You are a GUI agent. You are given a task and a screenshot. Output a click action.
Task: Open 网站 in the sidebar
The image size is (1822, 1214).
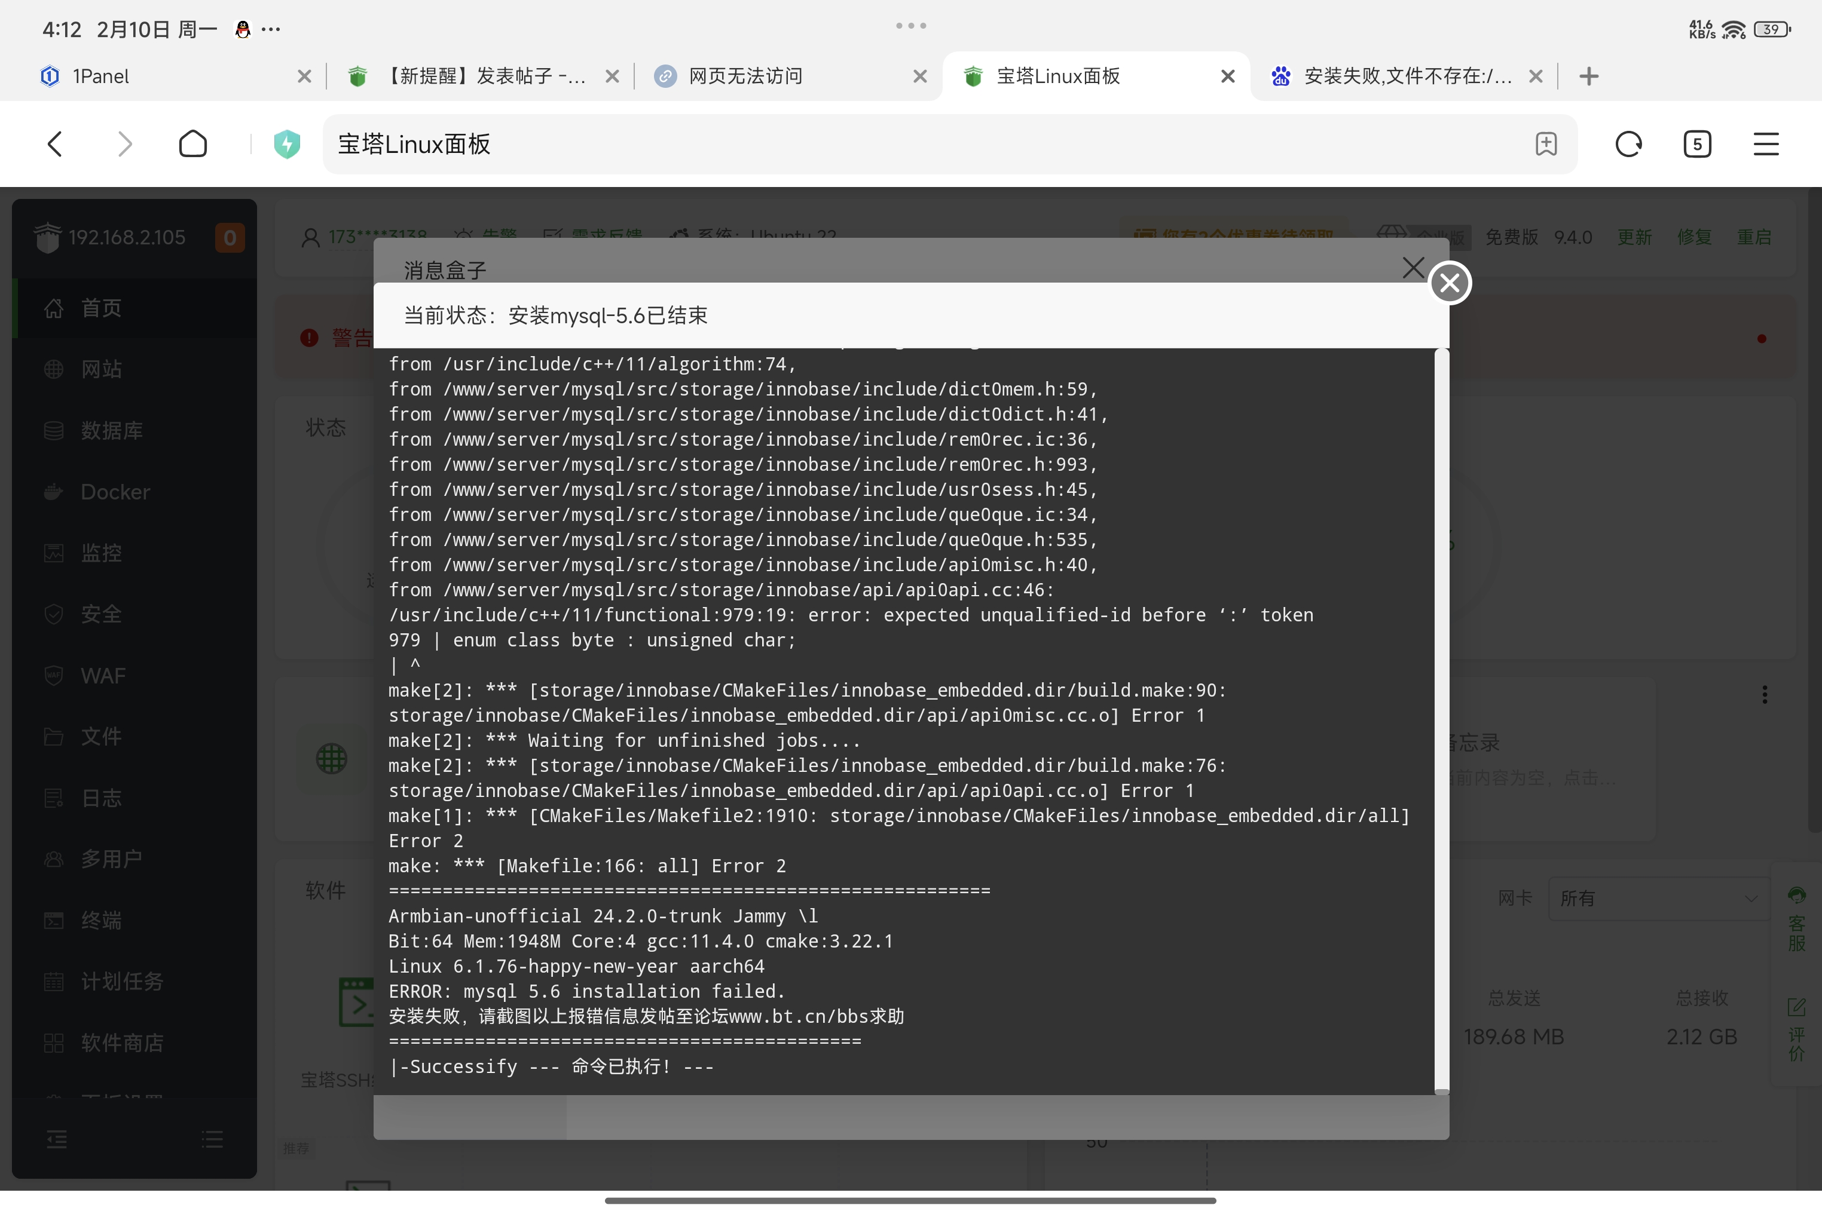(134, 369)
